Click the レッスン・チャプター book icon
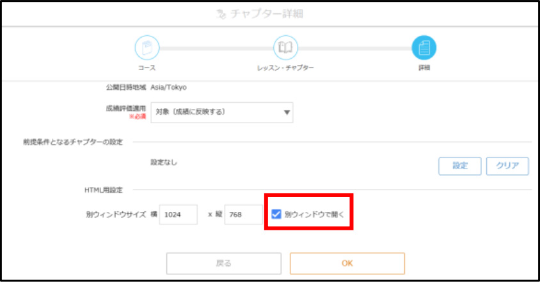Screen dimensions: 540x282 [285, 47]
